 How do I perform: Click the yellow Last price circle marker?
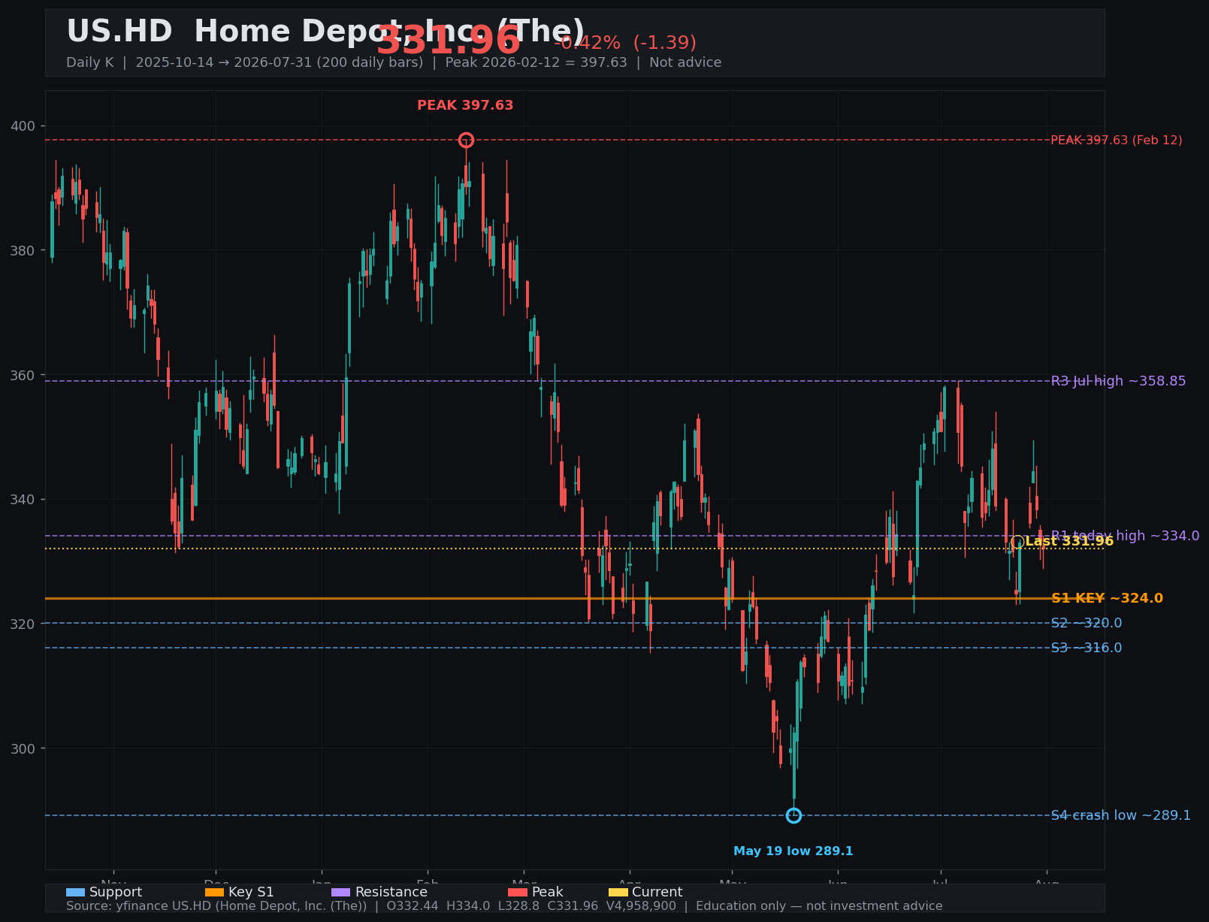pyautogui.click(x=1017, y=542)
